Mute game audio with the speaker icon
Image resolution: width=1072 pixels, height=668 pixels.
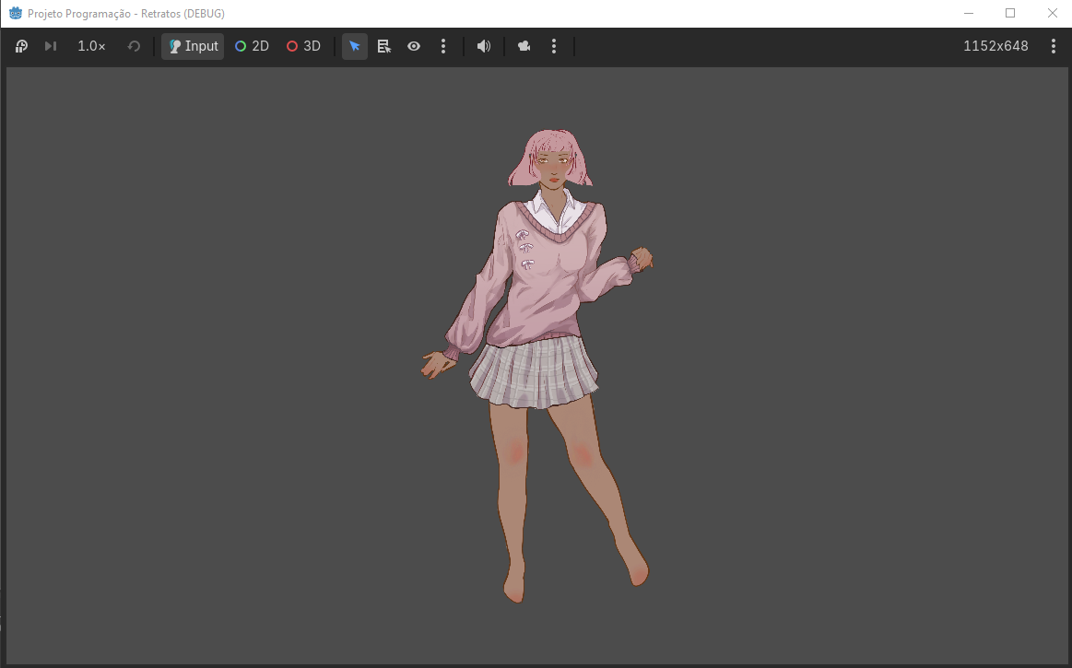(483, 46)
